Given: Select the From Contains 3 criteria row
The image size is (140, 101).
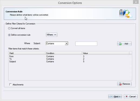Looking at the screenshot, I should coord(70,56).
